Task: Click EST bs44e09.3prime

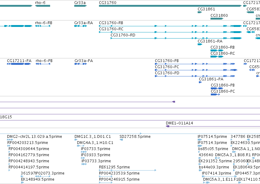Action: (200, 170)
